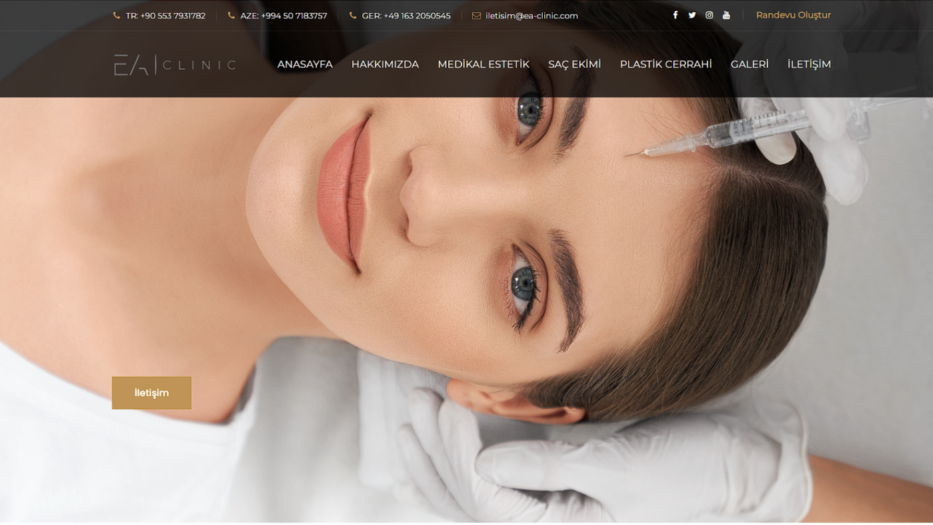Go to the ANASAYFA menu item
The height and width of the screenshot is (525, 933).
tap(305, 65)
